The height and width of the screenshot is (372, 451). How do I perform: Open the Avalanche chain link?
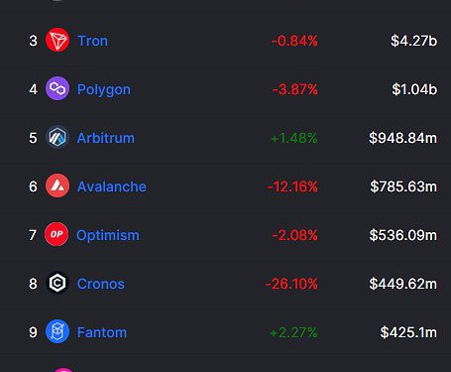click(x=112, y=186)
